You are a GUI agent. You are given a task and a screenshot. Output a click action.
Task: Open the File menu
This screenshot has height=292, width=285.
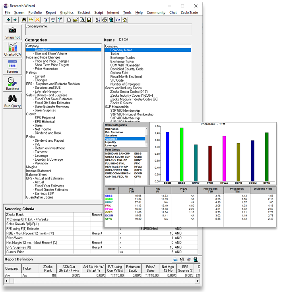coord(8,13)
